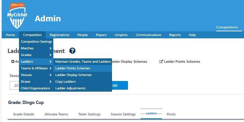This screenshot has width=244, height=122.
Task: Open the Allocate Teams tab
Action: [x=56, y=114]
